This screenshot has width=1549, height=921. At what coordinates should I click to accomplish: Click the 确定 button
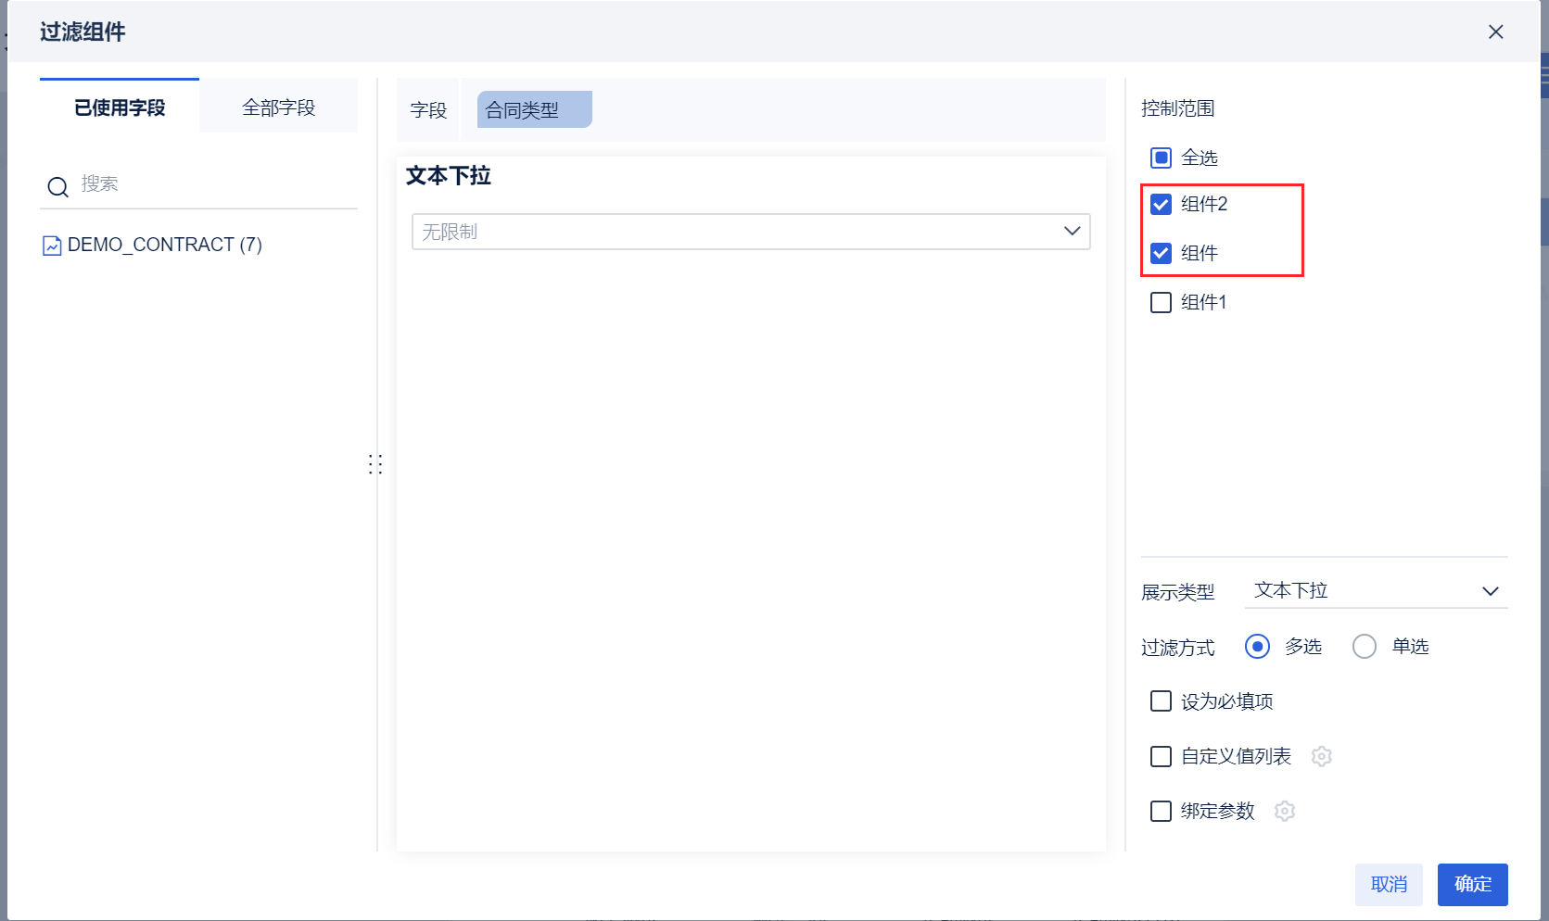[1472, 884]
